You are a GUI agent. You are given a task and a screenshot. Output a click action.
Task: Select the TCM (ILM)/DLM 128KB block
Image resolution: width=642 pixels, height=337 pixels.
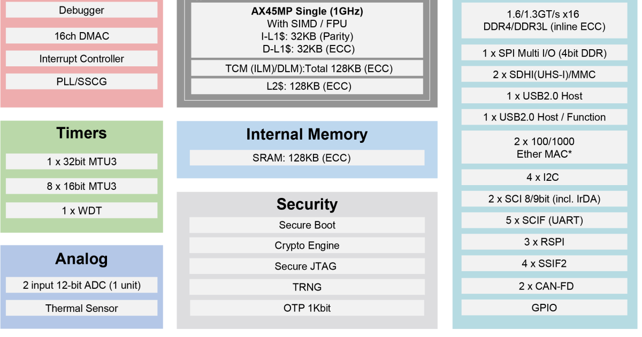(x=307, y=68)
